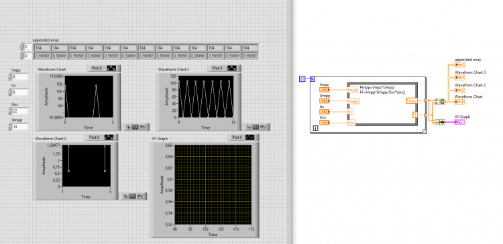Select Bundle node wired to XY Graph
Image resolution: width=503 pixels, height=244 pixels.
coord(440,122)
